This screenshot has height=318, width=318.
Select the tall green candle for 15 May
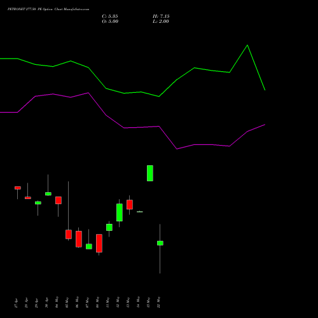click(150, 173)
